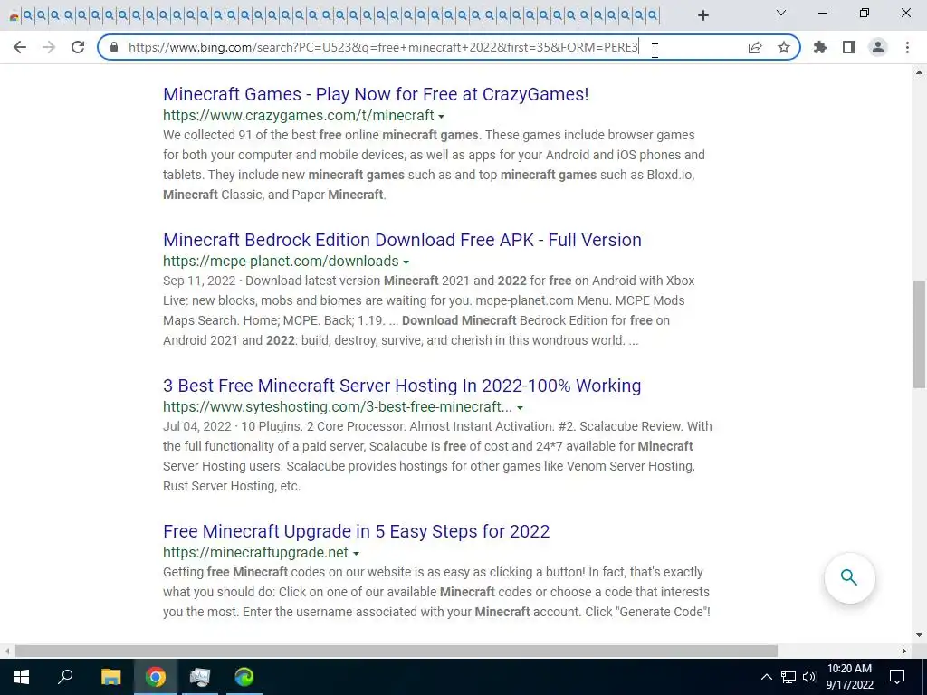The height and width of the screenshot is (695, 927).
Task: Click the vertical scrollbar thumb
Action: pyautogui.click(x=919, y=334)
